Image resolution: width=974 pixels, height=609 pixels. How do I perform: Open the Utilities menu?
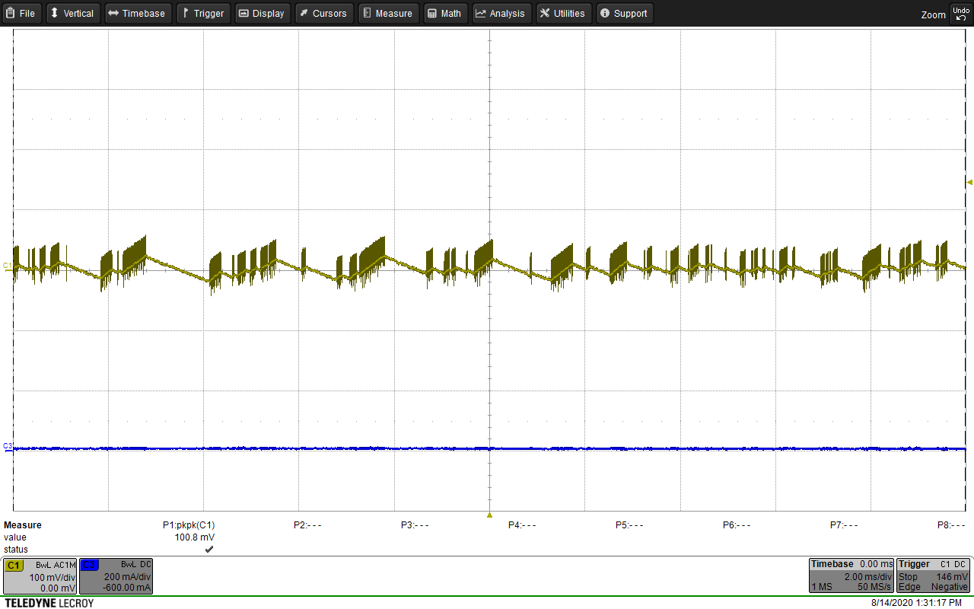click(563, 13)
